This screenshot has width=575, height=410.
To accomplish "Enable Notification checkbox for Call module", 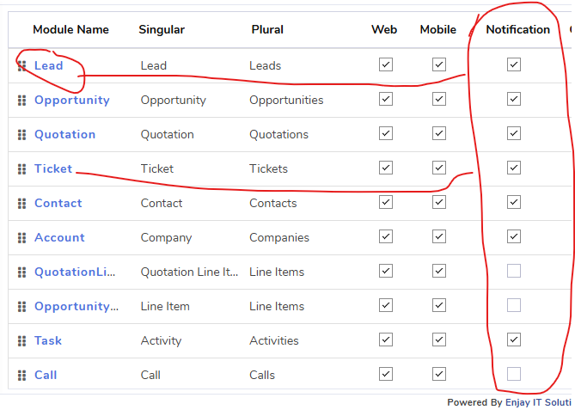I will [x=514, y=374].
